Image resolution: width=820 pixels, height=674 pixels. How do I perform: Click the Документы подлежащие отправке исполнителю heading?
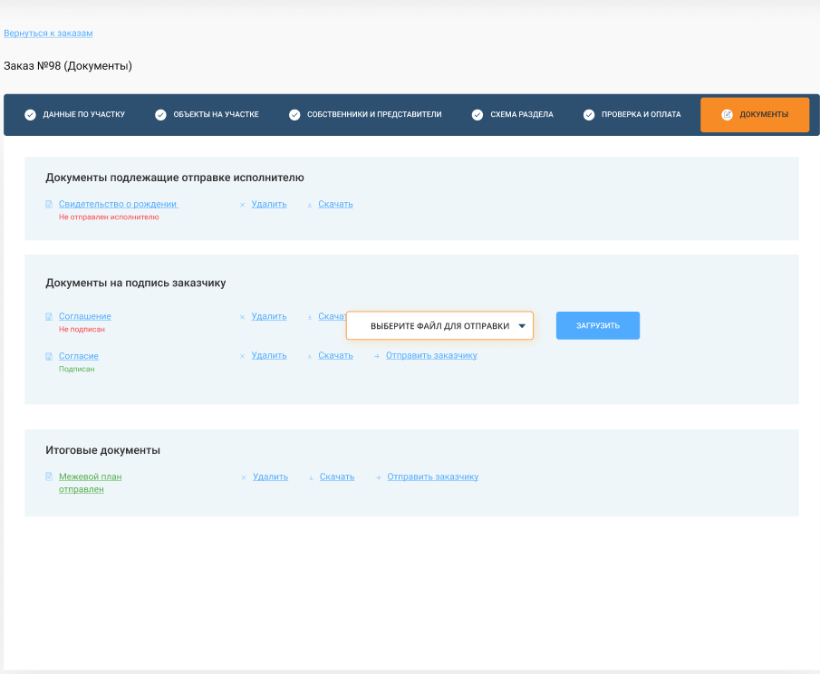pyautogui.click(x=175, y=178)
